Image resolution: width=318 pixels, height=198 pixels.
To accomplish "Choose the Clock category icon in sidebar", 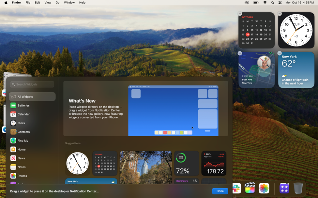I will tap(13, 123).
